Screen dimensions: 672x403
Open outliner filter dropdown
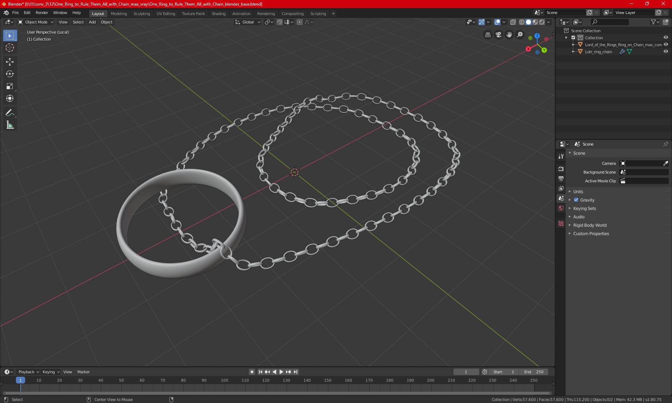click(655, 22)
